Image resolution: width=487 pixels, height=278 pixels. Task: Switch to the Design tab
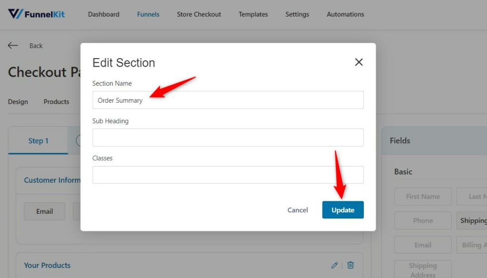[18, 102]
